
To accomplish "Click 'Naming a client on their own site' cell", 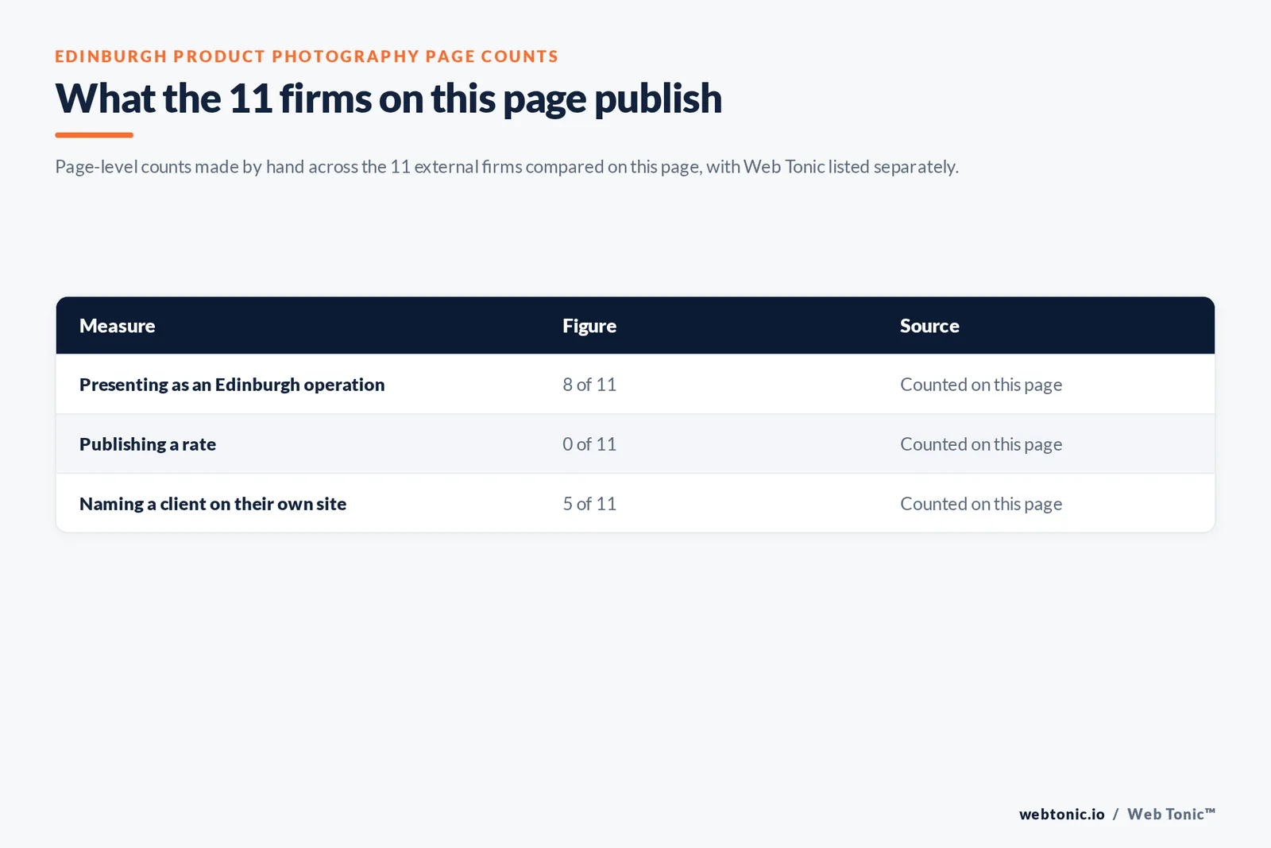I will 213,504.
